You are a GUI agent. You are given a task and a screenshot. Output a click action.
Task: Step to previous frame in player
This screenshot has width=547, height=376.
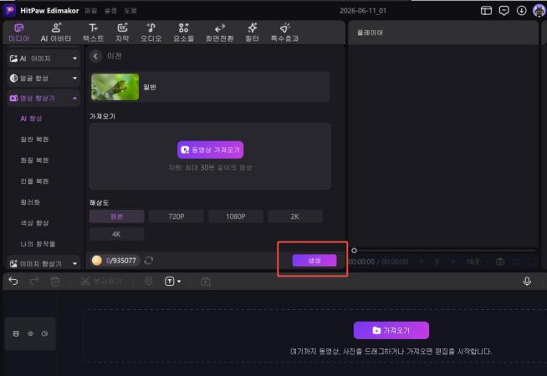[421, 262]
